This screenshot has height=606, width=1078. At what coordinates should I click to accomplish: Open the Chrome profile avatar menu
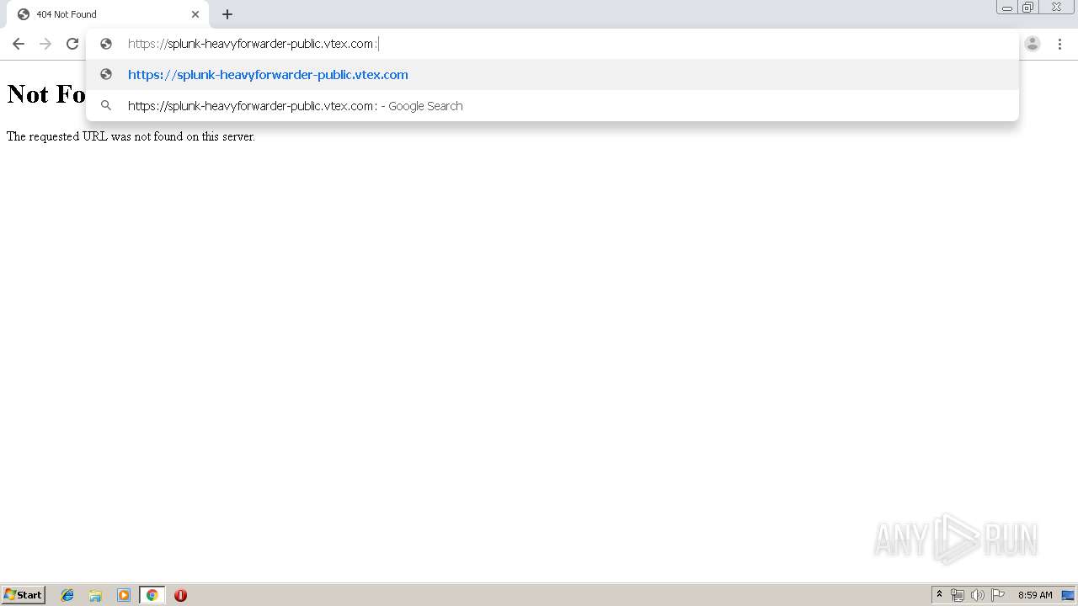tap(1033, 44)
